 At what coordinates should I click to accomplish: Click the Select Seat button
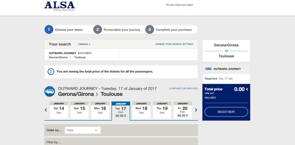tap(226, 112)
